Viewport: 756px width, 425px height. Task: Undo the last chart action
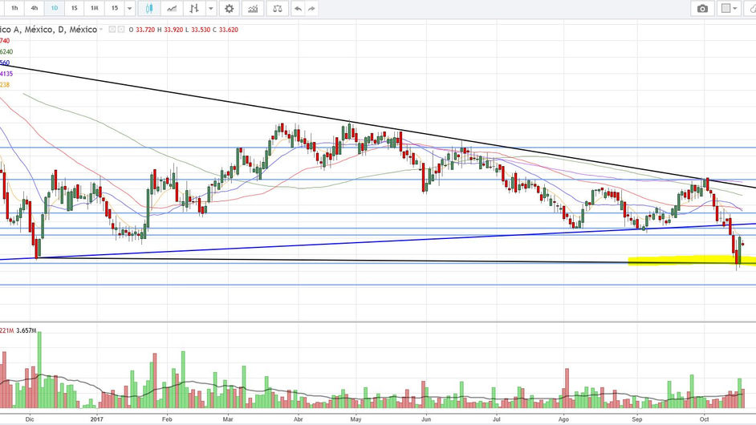(299, 9)
